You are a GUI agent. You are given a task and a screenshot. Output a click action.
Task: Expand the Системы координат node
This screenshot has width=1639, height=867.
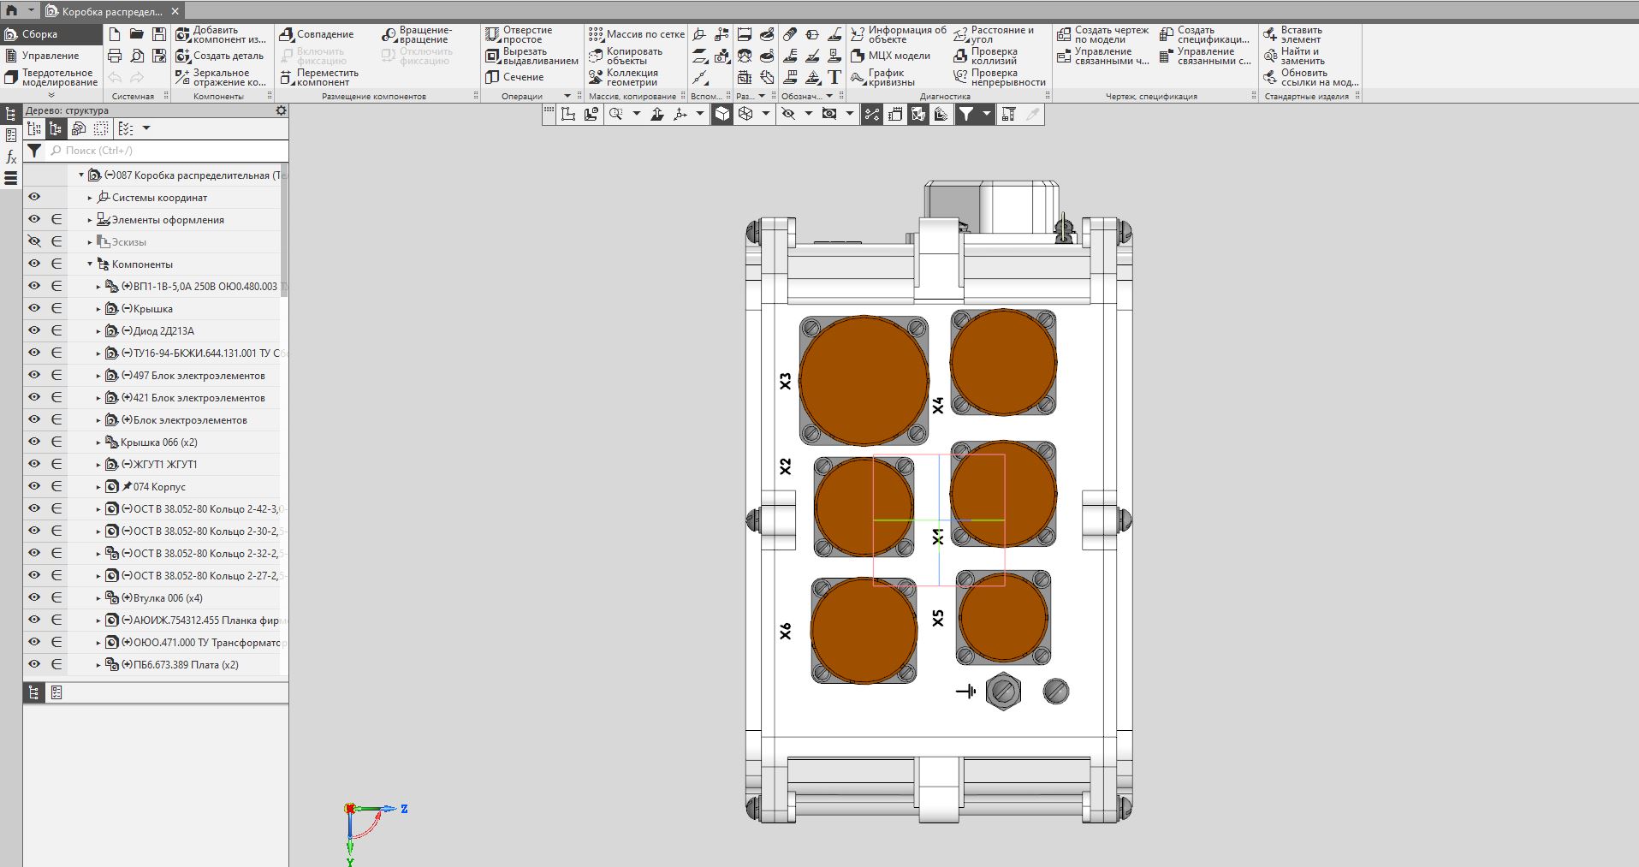coord(90,198)
